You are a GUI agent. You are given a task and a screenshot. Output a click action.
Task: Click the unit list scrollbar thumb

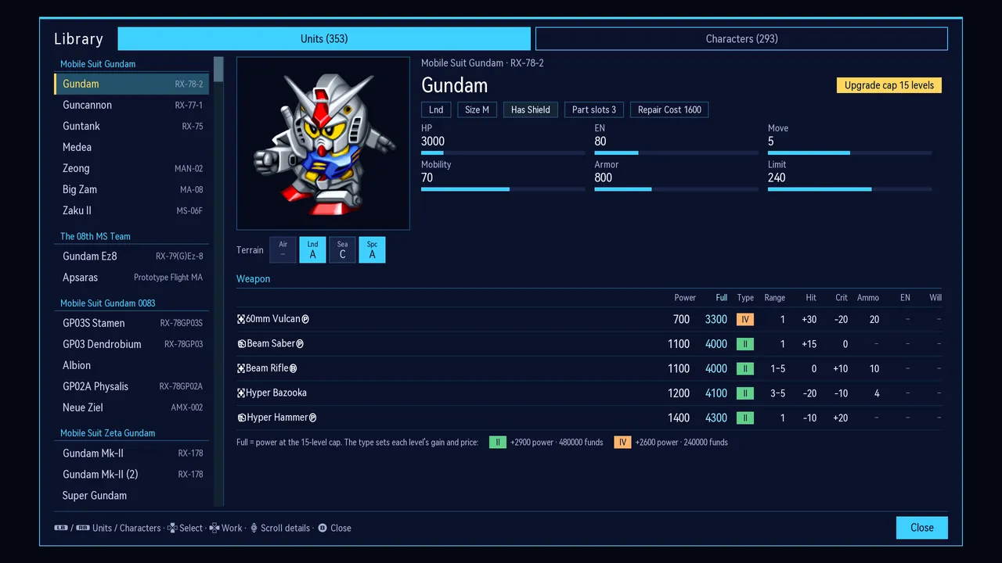tap(219, 69)
